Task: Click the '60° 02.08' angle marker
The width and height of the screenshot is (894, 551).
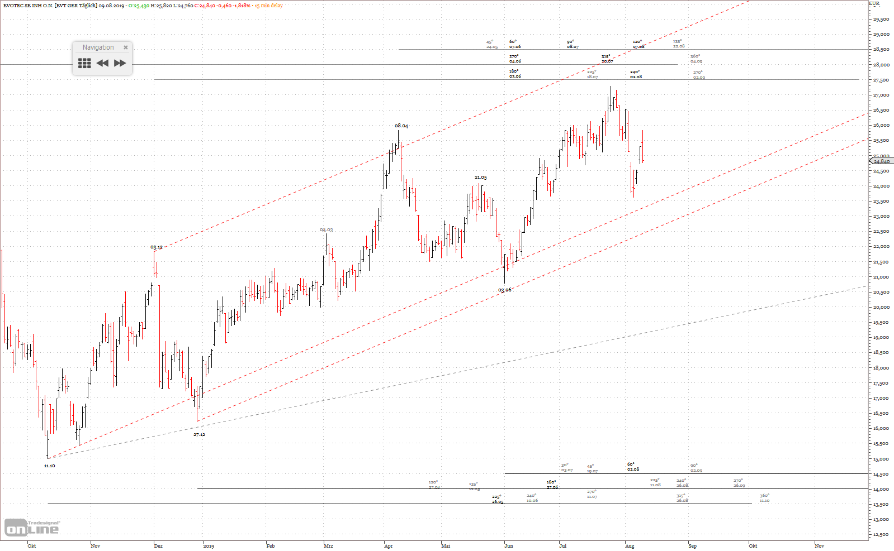Action: tap(633, 467)
